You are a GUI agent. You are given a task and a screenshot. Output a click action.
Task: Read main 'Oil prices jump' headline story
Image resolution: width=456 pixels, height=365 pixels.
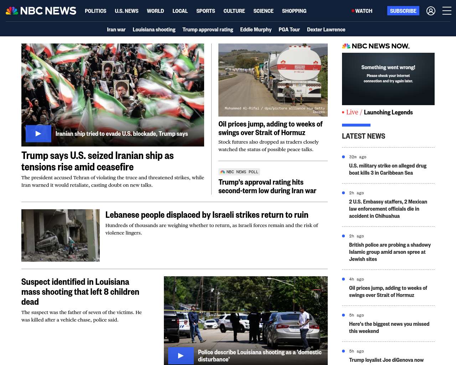(270, 128)
